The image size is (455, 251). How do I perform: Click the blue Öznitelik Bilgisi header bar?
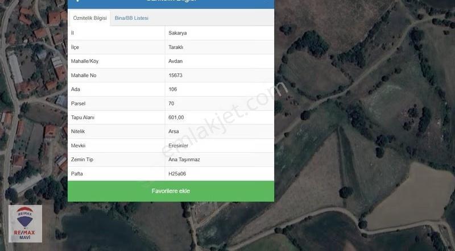click(171, 3)
